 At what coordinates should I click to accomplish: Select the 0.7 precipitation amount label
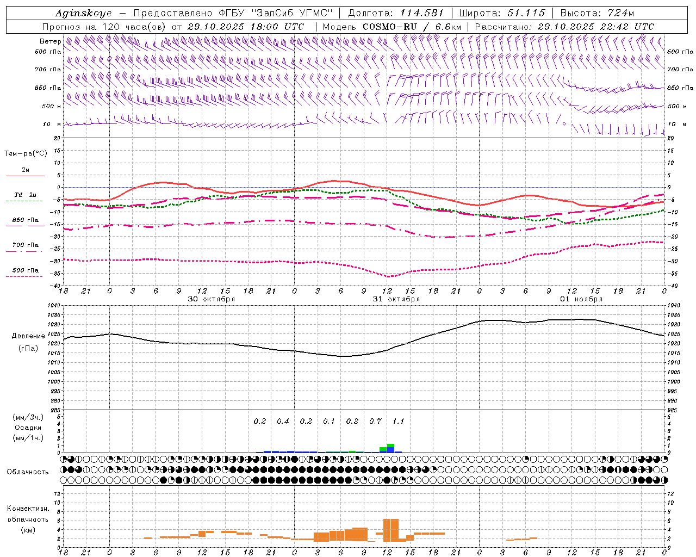tap(375, 421)
